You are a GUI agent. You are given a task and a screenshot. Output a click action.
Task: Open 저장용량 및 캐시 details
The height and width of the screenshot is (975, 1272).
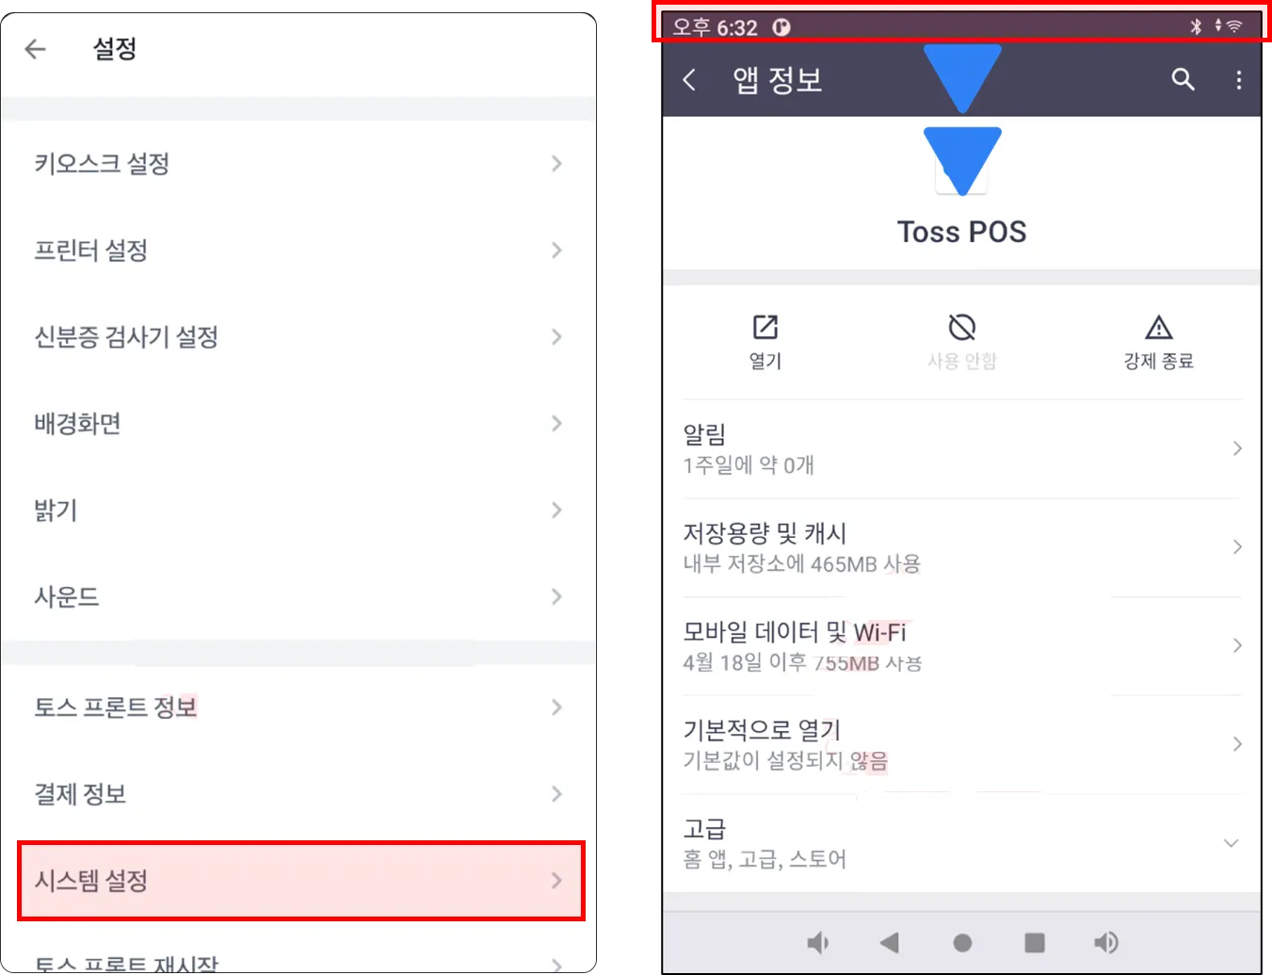[x=962, y=547]
